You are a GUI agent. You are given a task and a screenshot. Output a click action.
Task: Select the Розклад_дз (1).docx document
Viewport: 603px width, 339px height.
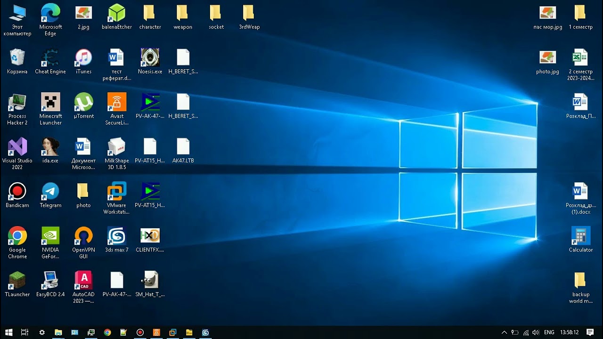pyautogui.click(x=580, y=198)
